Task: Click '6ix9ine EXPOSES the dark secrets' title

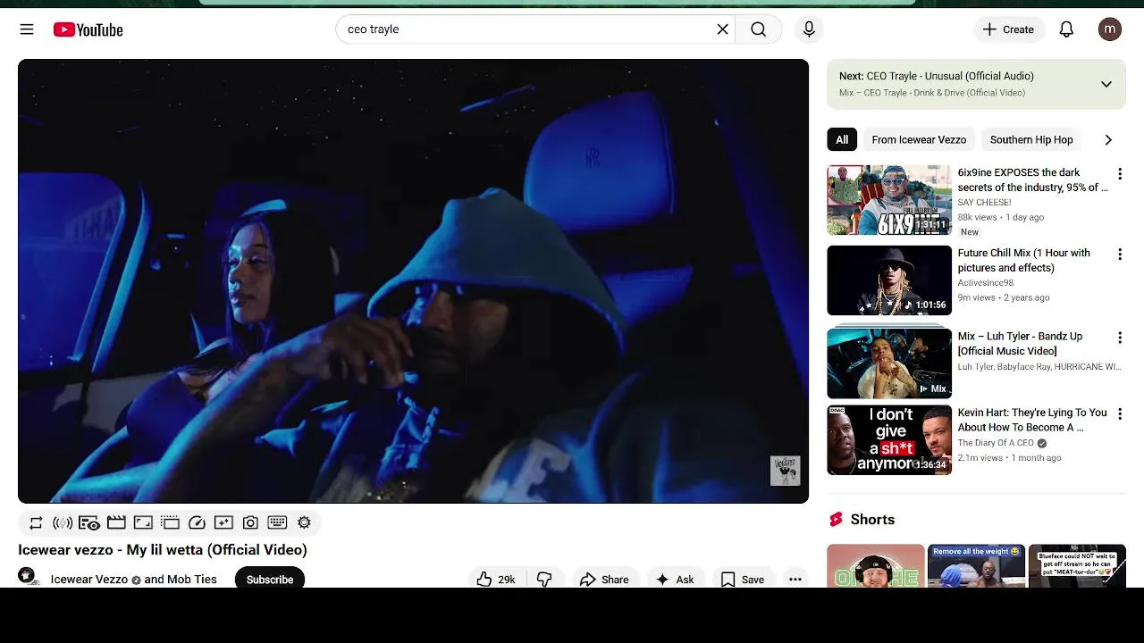Action: pyautogui.click(x=1032, y=180)
